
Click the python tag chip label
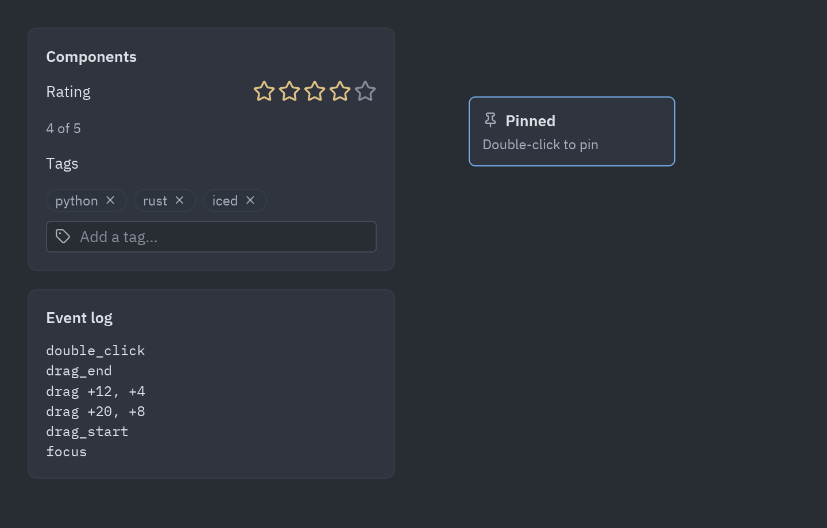76,201
